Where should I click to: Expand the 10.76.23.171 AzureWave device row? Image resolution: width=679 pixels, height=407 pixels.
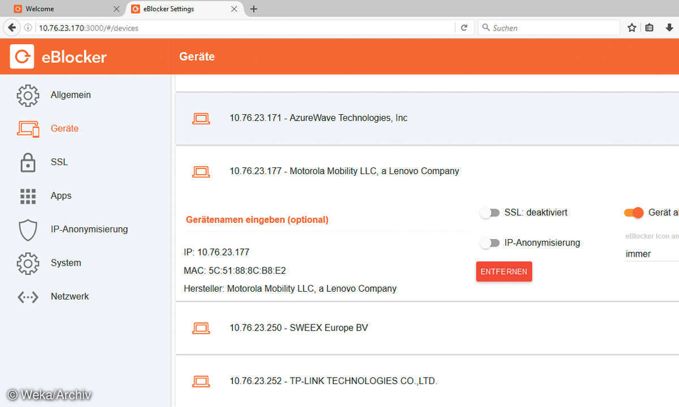[427, 118]
